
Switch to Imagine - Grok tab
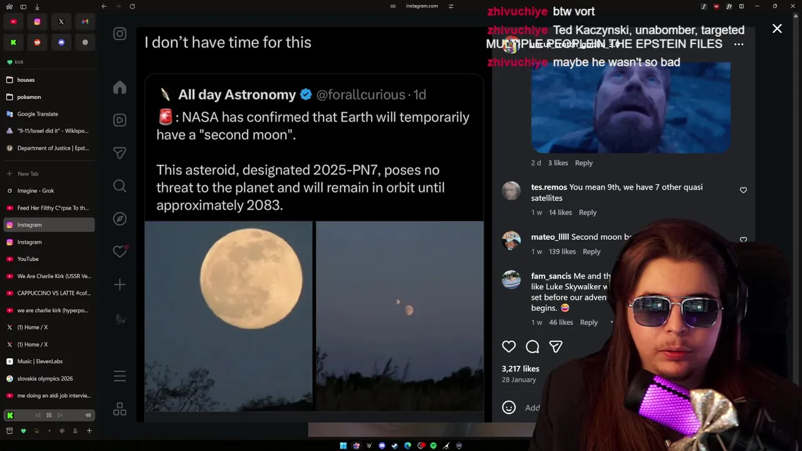pyautogui.click(x=49, y=190)
